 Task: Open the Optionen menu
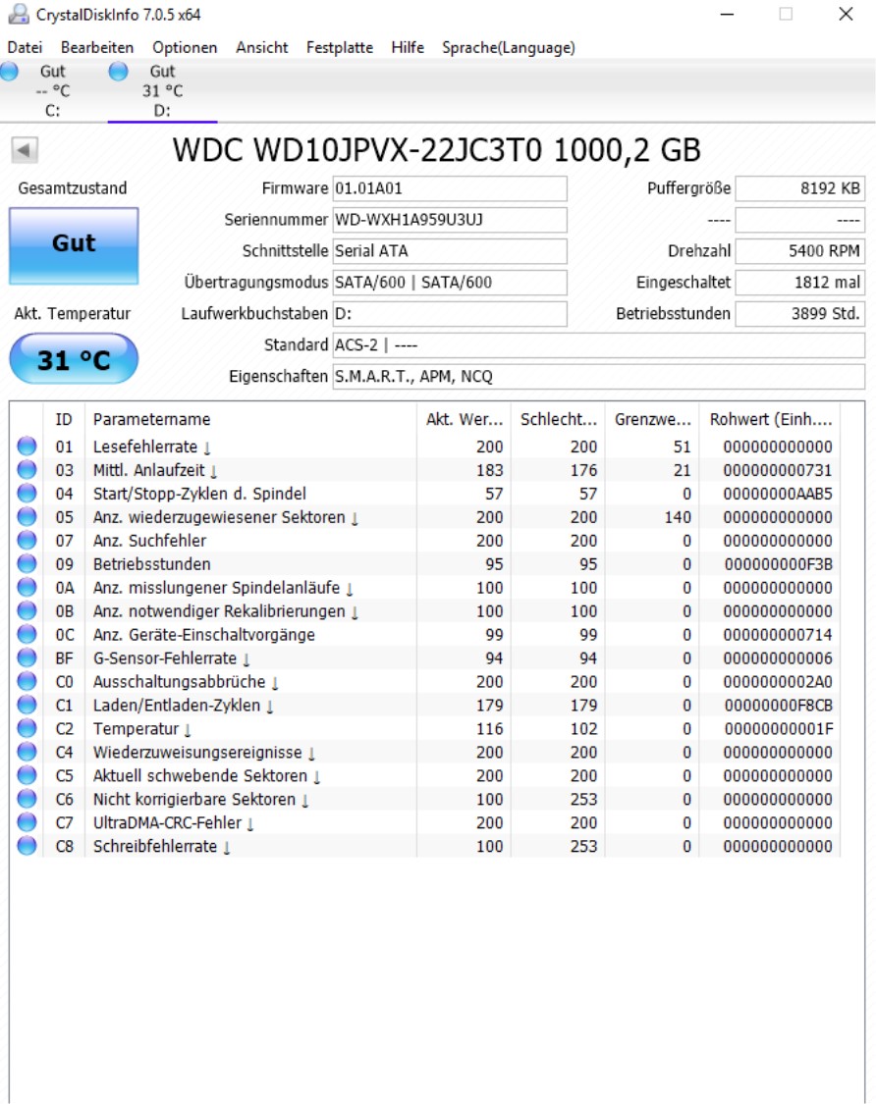185,47
